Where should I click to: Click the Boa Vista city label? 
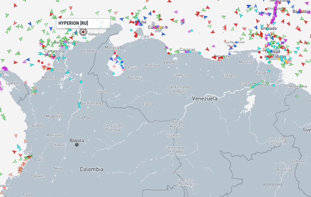tap(284, 170)
